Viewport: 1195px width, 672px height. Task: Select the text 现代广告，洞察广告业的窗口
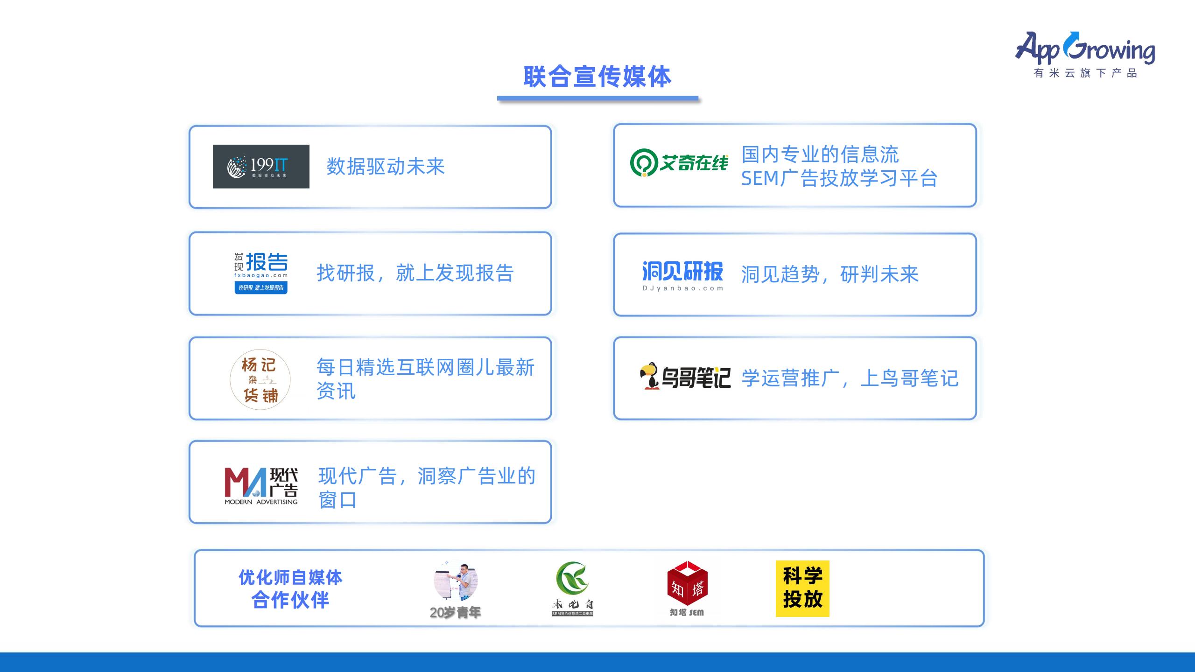tap(427, 488)
